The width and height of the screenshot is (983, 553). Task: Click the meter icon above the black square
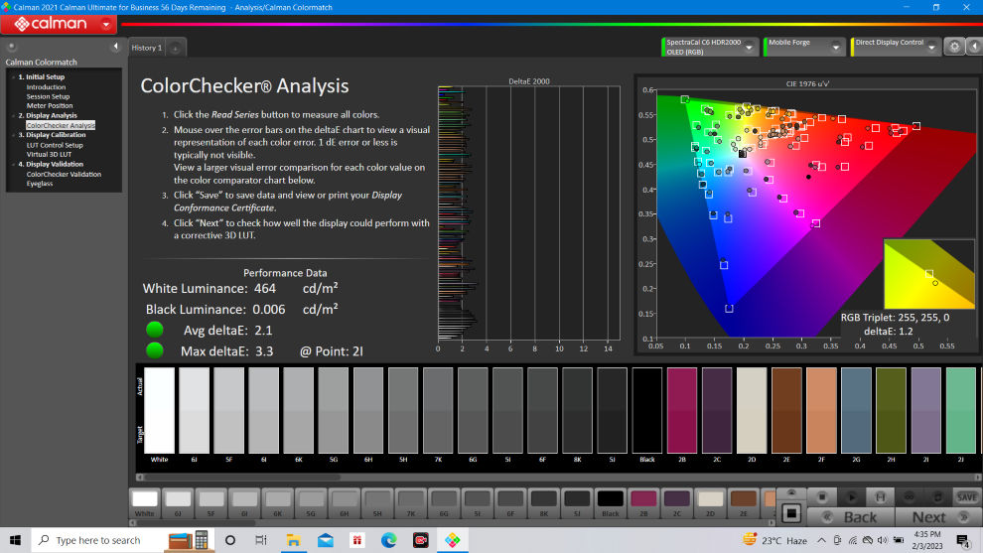pos(791,493)
